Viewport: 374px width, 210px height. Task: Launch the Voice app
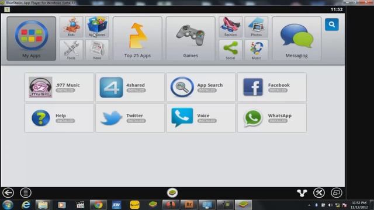(201, 118)
